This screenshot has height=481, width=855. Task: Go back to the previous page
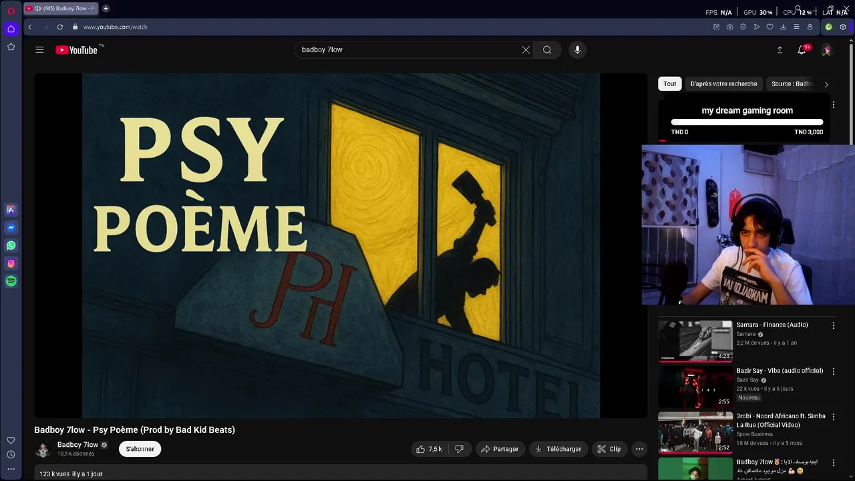pyautogui.click(x=29, y=27)
